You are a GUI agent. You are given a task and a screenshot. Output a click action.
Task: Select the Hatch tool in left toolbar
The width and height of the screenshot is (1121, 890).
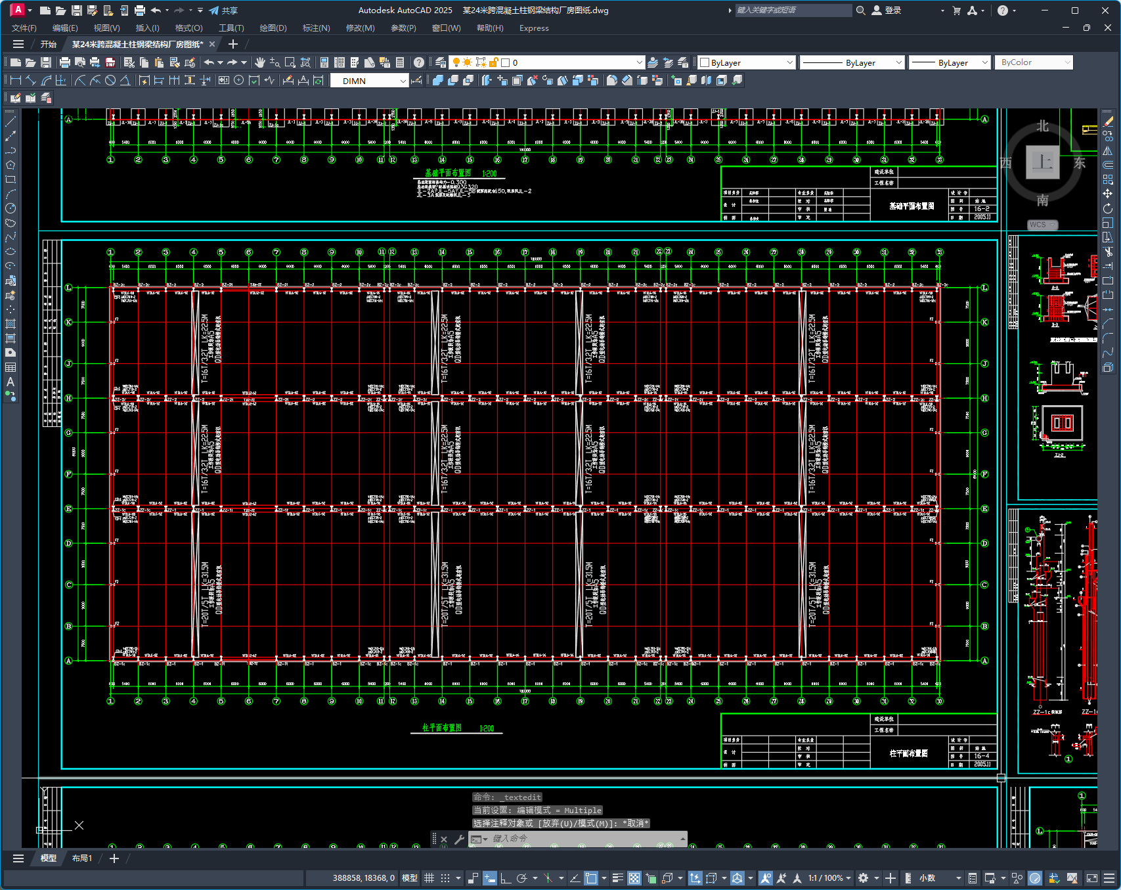pyautogui.click(x=11, y=324)
